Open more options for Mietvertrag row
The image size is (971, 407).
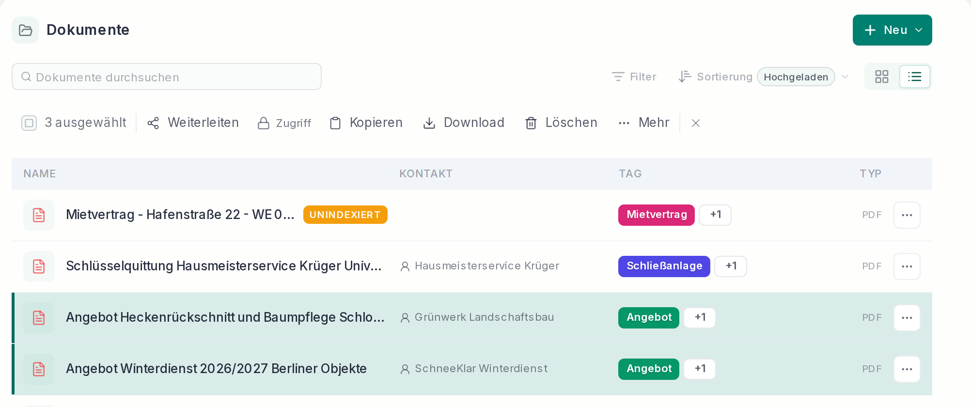click(x=907, y=215)
